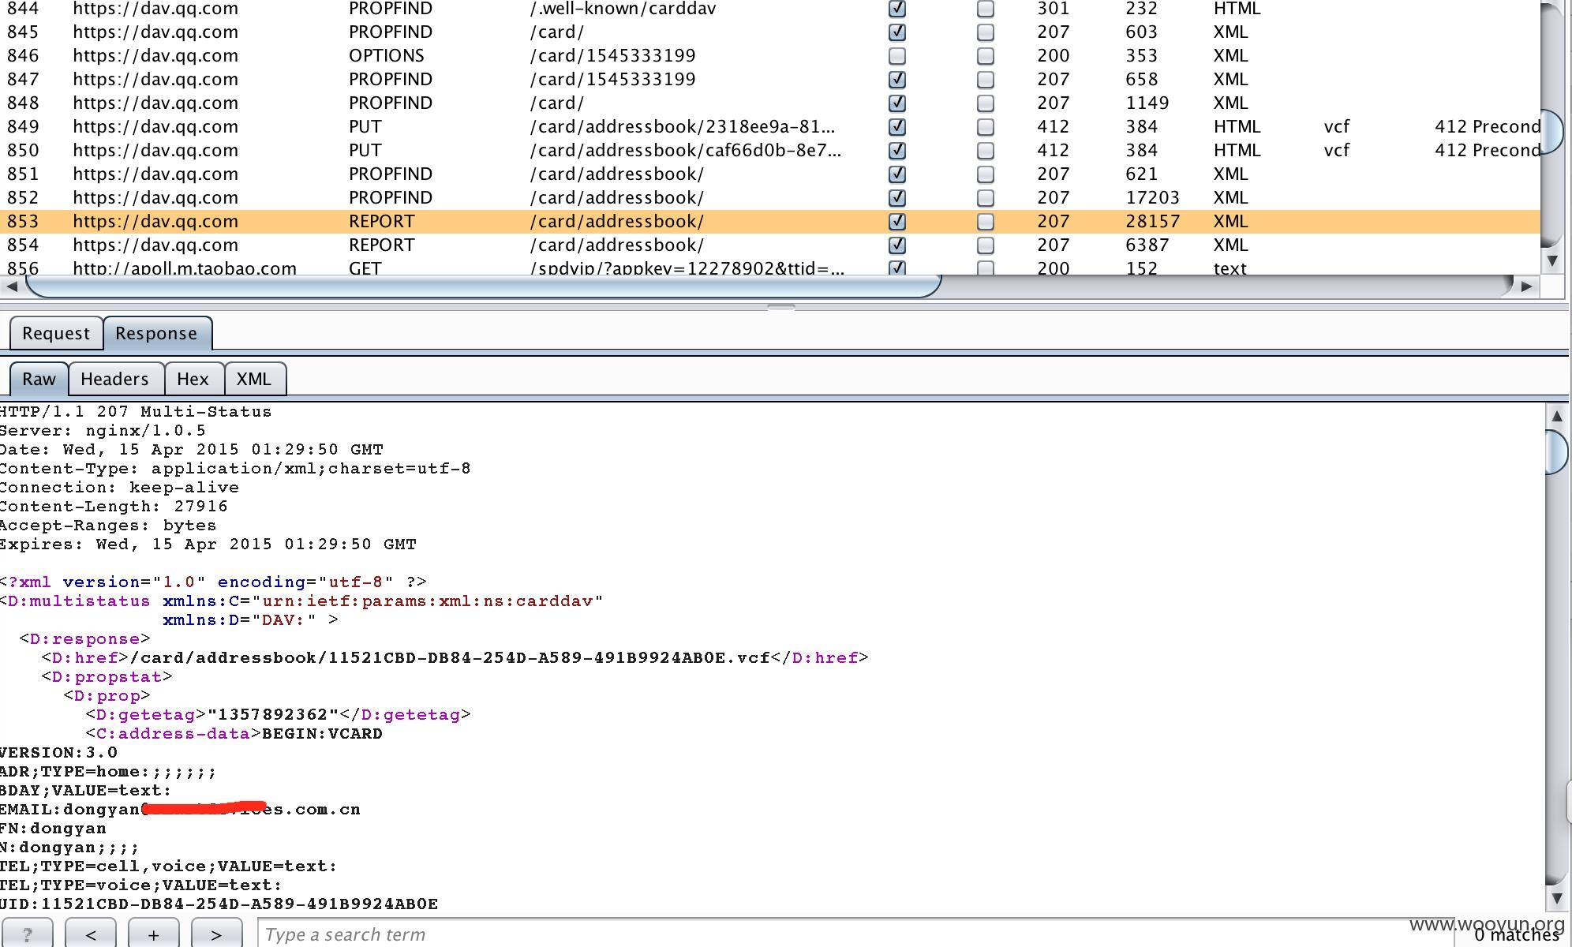Viewport: 1572px width, 947px height.
Task: Click the pane splitter handle above Request tab
Action: click(781, 308)
